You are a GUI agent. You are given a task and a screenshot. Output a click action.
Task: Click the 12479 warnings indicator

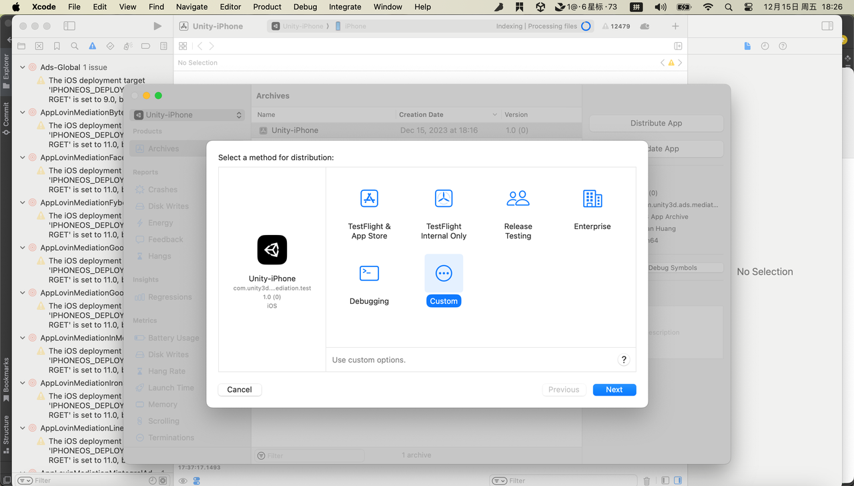616,26
